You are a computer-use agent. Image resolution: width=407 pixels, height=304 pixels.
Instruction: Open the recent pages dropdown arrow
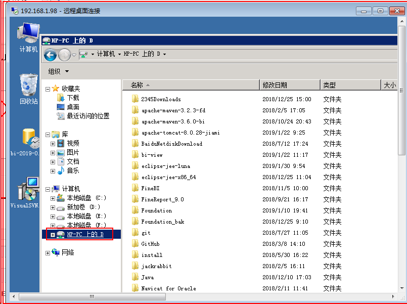point(74,55)
